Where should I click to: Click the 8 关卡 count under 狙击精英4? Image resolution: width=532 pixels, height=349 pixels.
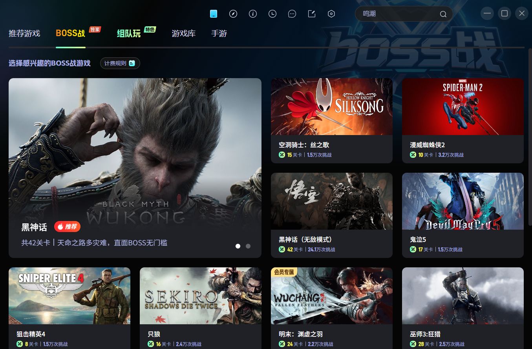31,344
